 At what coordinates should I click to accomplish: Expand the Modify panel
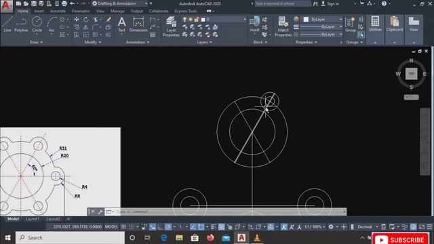(93, 42)
